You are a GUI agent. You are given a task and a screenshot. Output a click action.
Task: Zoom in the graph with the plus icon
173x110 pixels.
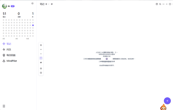[41, 49]
